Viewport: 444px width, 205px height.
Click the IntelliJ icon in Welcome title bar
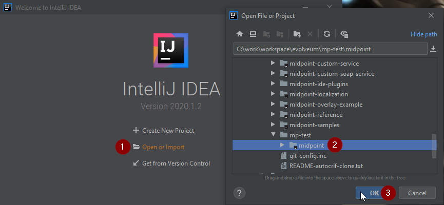click(8, 7)
